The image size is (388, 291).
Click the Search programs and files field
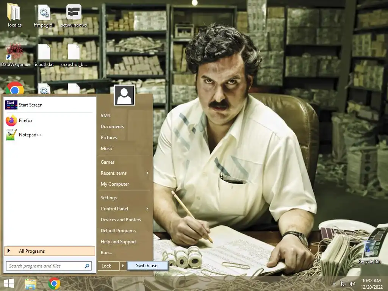coord(49,266)
